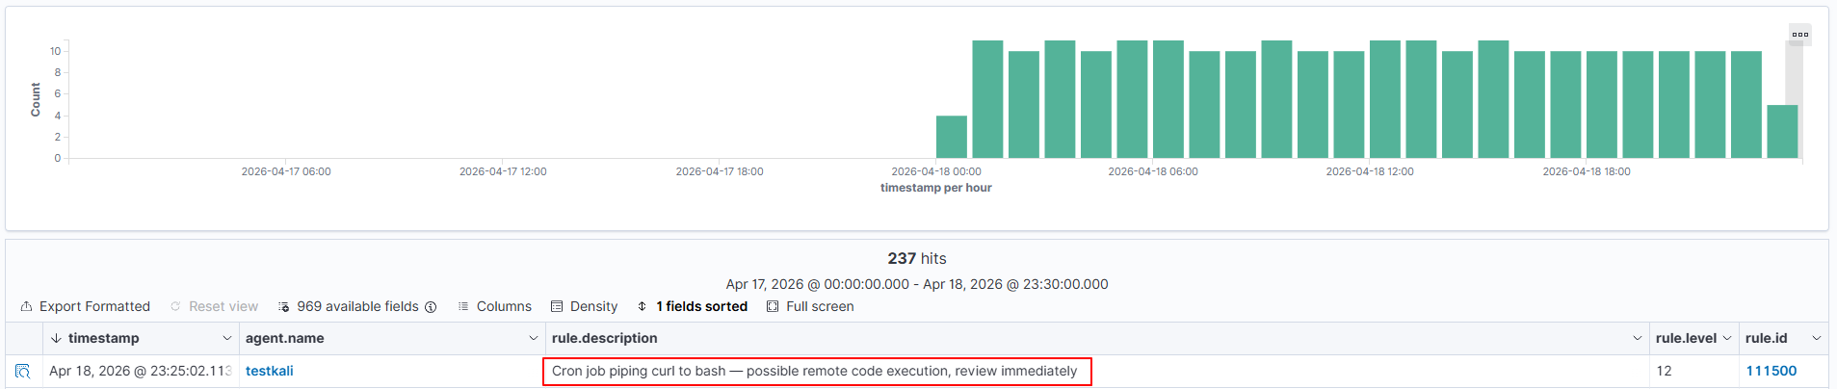Click the Export Formatted icon
Screen dimensions: 1837x389
(26, 306)
